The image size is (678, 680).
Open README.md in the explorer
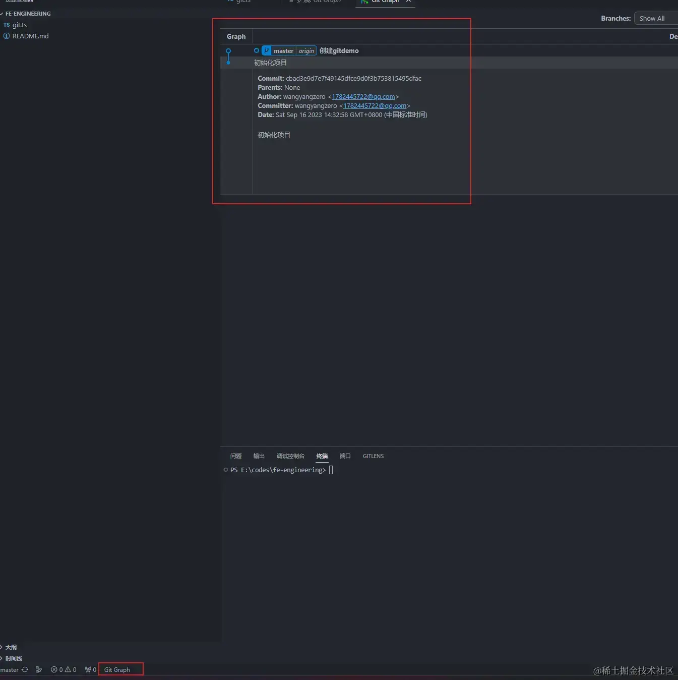coord(31,36)
